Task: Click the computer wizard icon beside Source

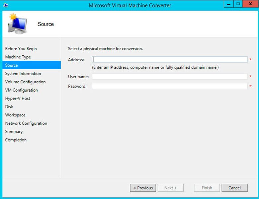Action: [17, 24]
